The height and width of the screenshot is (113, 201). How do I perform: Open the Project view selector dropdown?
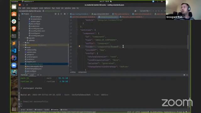[x=26, y=14]
